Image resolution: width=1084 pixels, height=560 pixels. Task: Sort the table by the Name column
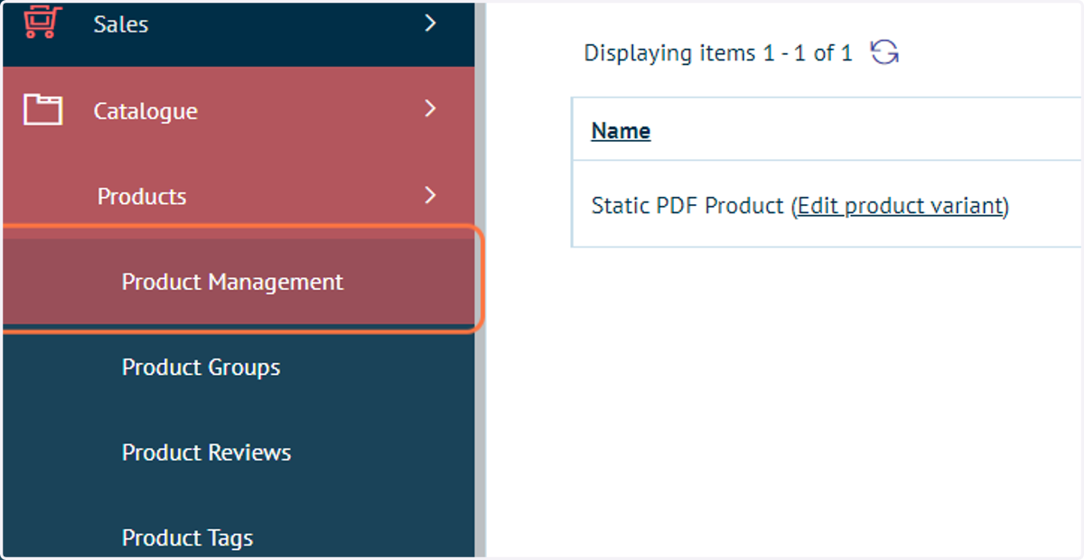pyautogui.click(x=621, y=131)
